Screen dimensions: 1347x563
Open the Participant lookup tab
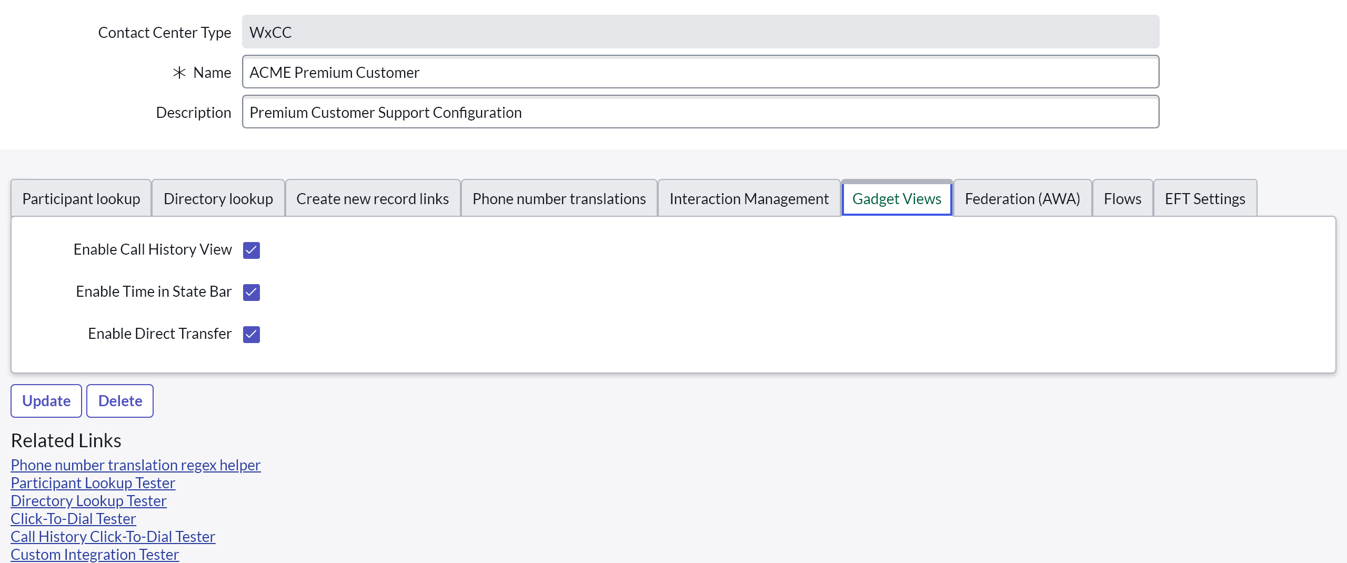click(x=81, y=198)
